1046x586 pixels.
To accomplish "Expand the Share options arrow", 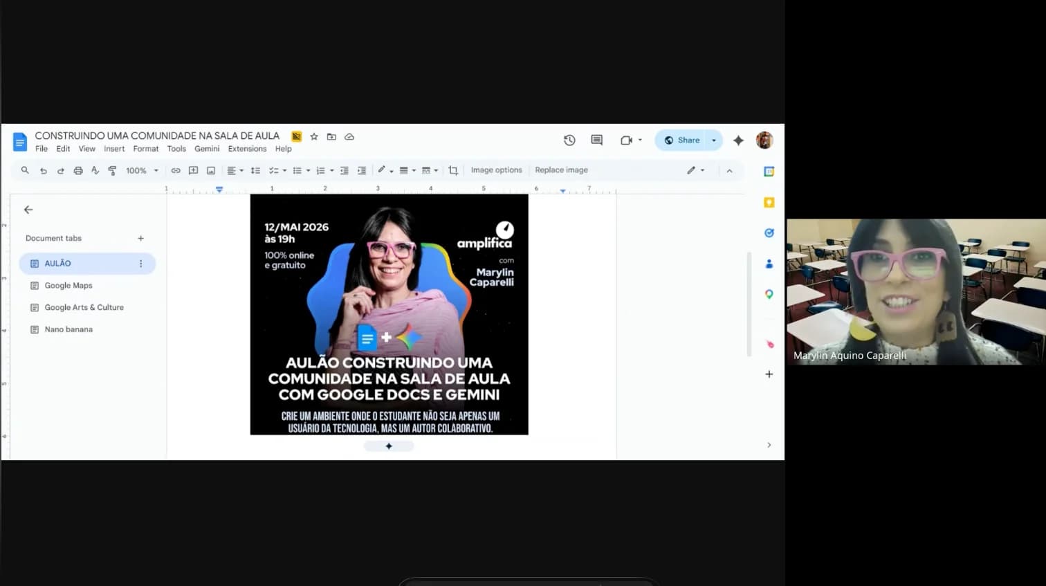I will click(x=714, y=140).
